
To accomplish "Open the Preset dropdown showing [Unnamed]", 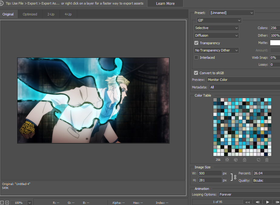I will coord(232,13).
